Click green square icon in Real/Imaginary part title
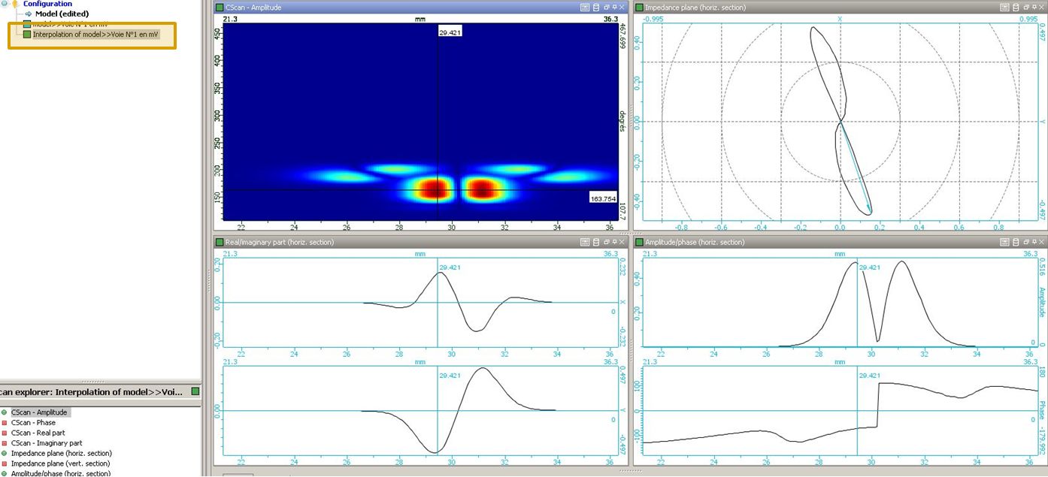Image resolution: width=1048 pixels, height=477 pixels. tap(219, 242)
